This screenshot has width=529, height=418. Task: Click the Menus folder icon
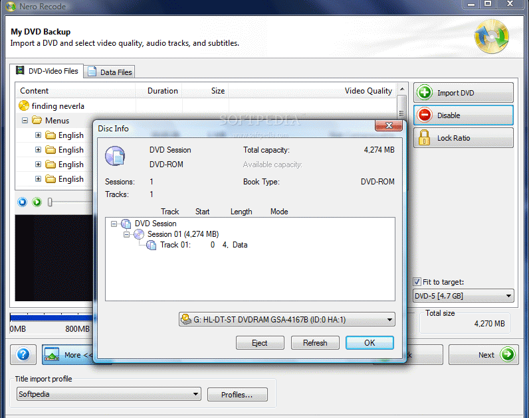click(37, 120)
